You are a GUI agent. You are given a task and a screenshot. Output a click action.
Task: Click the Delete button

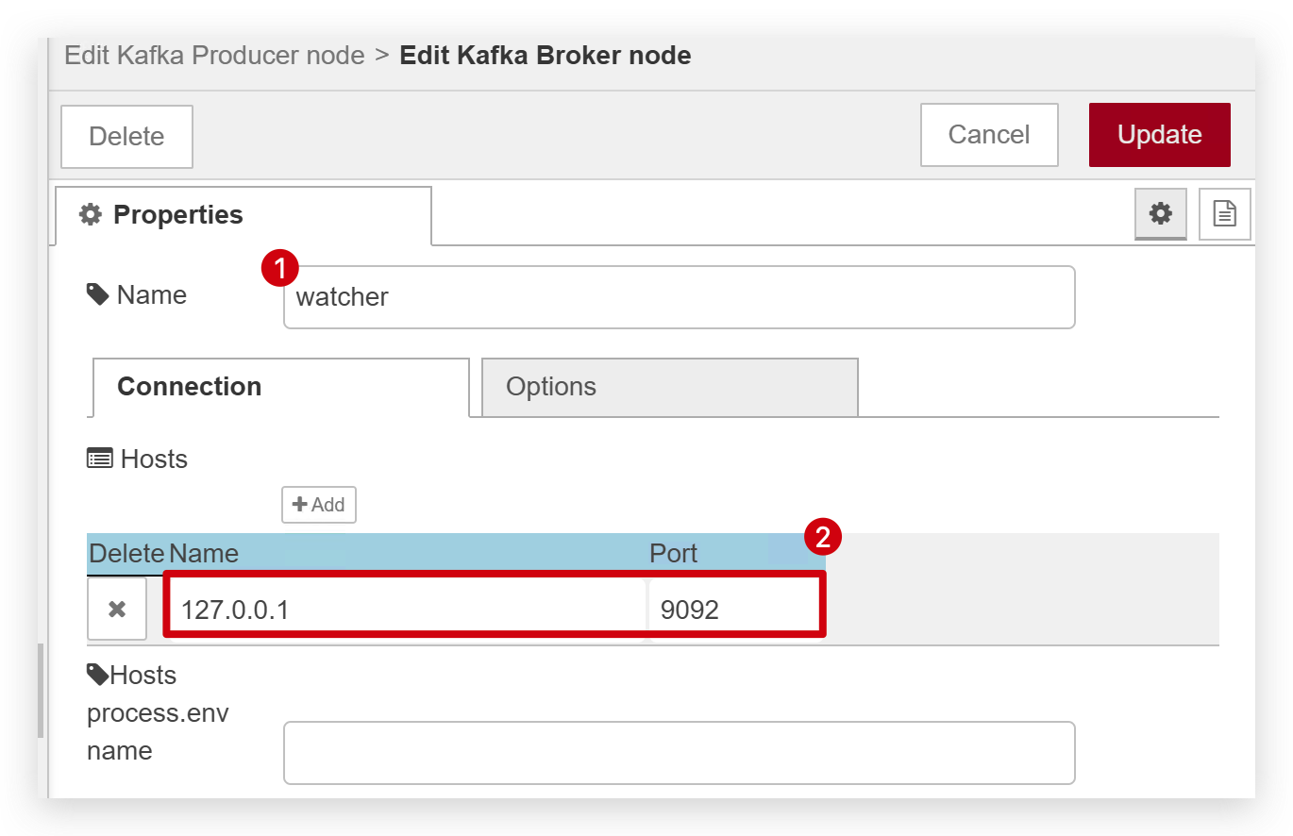(x=126, y=137)
